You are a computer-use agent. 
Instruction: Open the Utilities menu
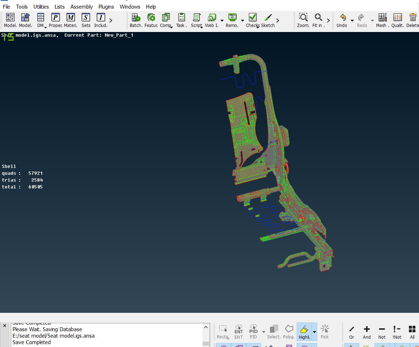click(41, 6)
